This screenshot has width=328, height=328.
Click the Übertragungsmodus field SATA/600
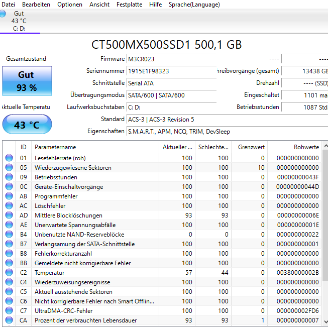(x=171, y=95)
